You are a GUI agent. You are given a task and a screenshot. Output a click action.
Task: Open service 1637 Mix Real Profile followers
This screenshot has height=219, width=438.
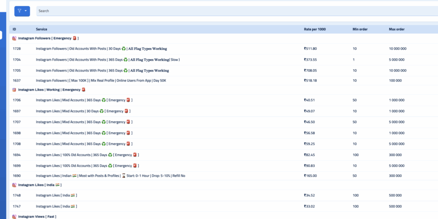[100, 81]
